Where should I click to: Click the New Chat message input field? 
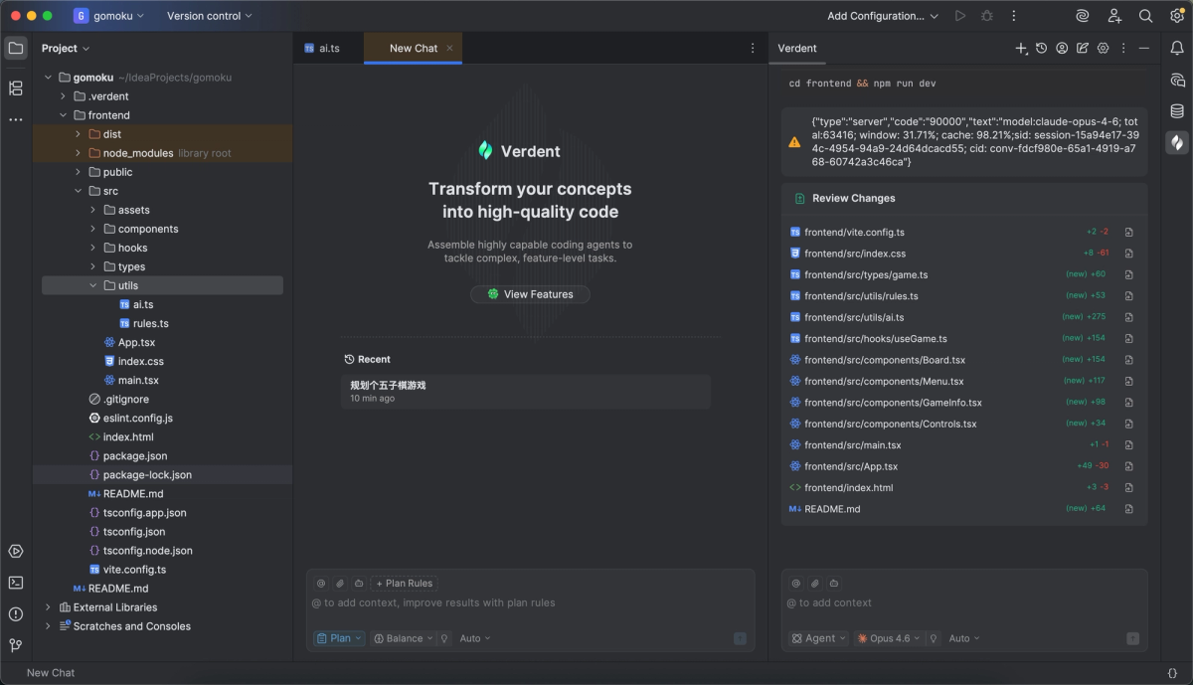(530, 602)
